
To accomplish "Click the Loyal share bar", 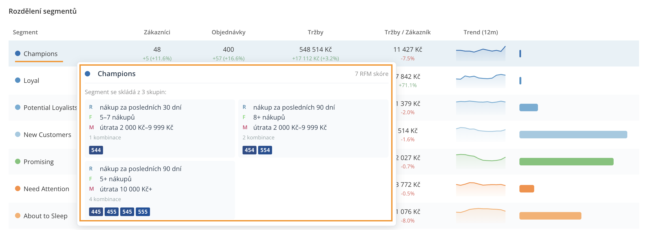I will (x=520, y=81).
